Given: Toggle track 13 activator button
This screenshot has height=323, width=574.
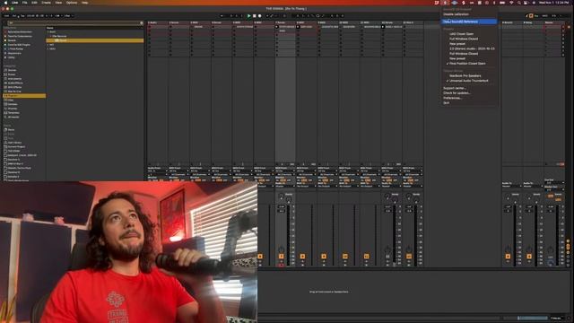Looking at the screenshot, I should coord(409,257).
